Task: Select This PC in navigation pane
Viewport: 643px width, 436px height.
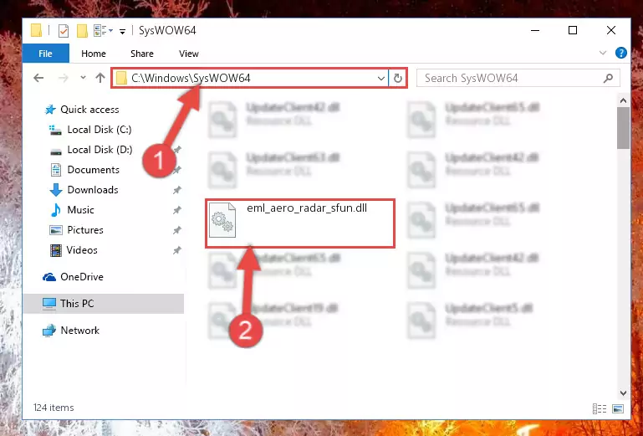Action: tap(103, 304)
